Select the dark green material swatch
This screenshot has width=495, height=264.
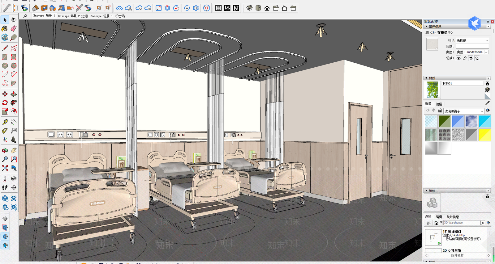coord(445,121)
